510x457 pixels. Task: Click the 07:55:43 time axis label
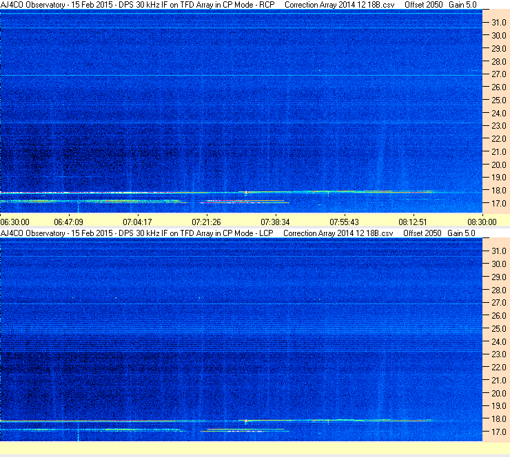click(344, 222)
